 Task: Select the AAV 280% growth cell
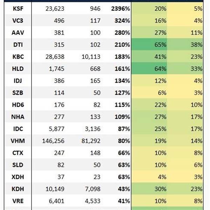(x=122, y=33)
